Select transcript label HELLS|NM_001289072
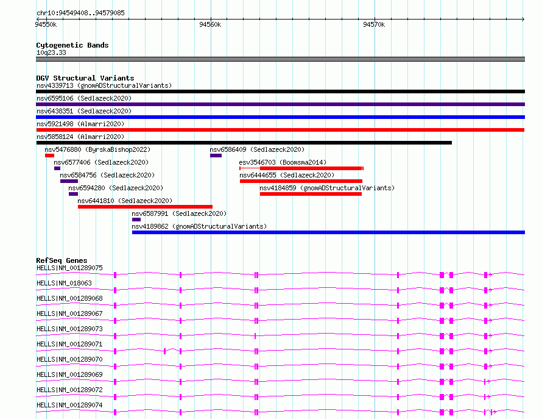The width and height of the screenshot is (542, 419). click(69, 390)
